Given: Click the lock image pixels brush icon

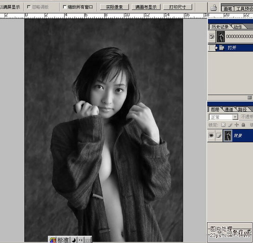Looking at the screenshot, I should (230, 125).
